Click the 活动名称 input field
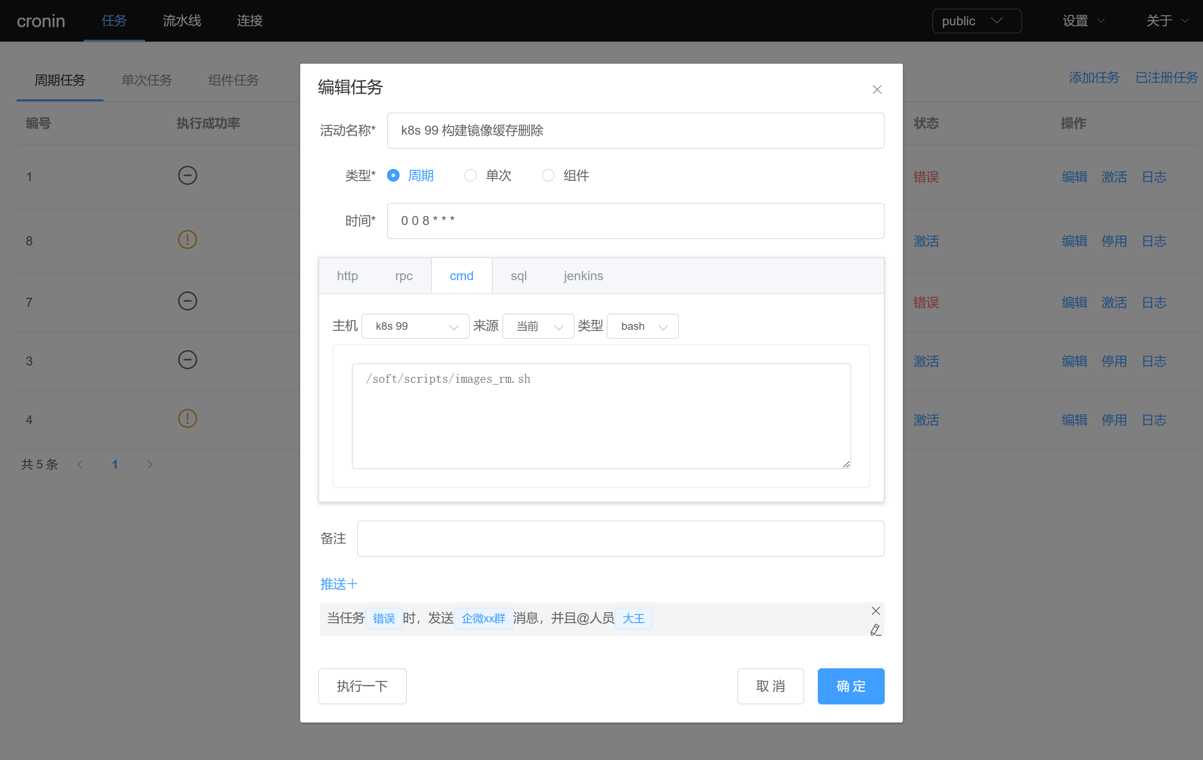The width and height of the screenshot is (1203, 760). tap(636, 130)
